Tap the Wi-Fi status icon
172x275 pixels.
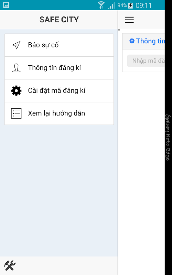point(101,5)
